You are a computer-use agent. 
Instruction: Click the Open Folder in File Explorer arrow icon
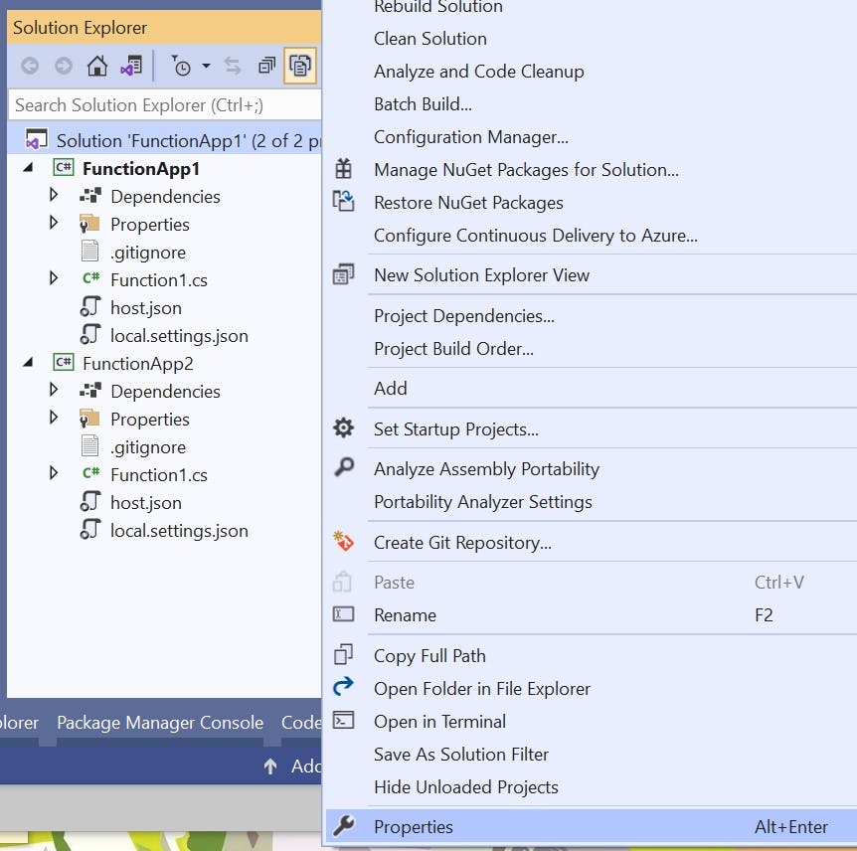pyautogui.click(x=343, y=688)
